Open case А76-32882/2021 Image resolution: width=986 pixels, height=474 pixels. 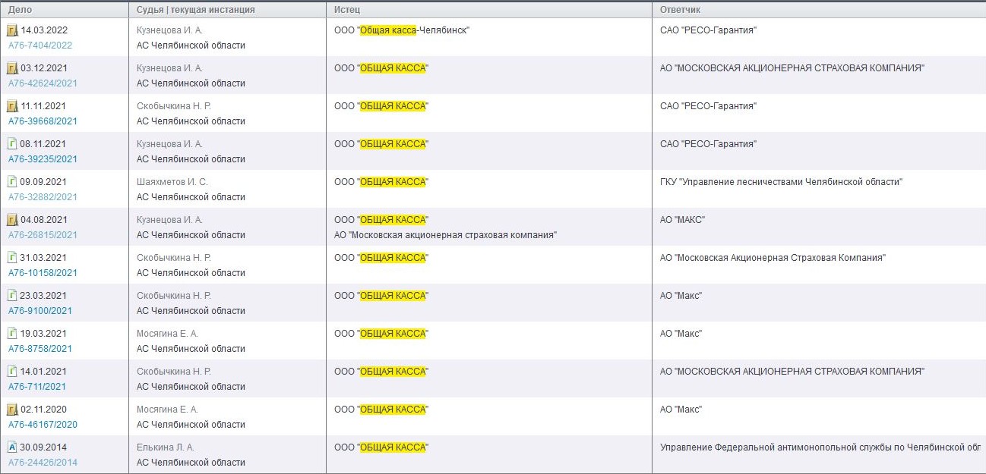(x=43, y=197)
